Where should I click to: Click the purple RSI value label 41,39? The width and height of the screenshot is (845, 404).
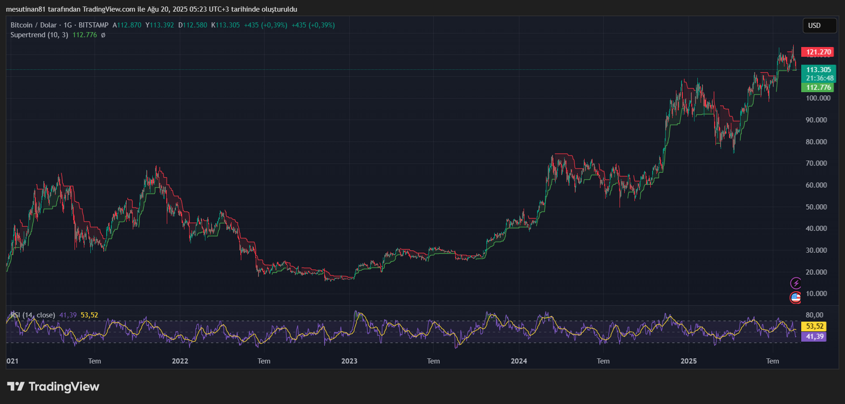pyautogui.click(x=815, y=337)
